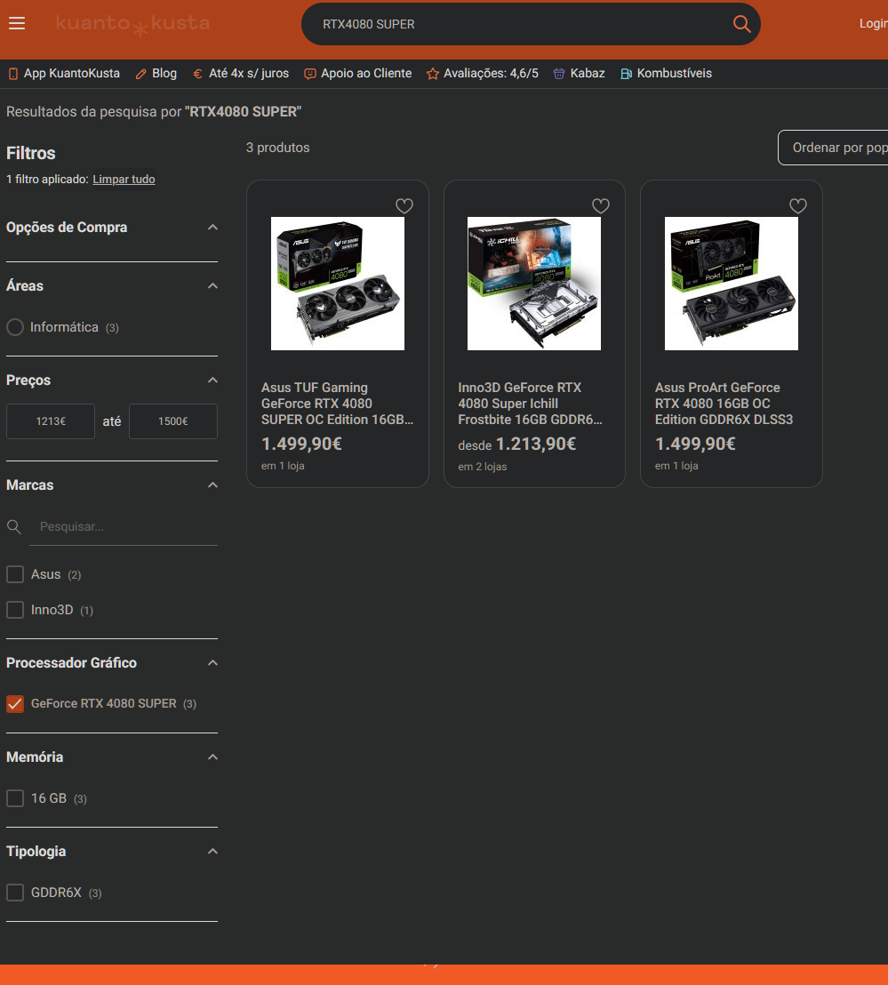Open the hamburger menu

coord(17,24)
